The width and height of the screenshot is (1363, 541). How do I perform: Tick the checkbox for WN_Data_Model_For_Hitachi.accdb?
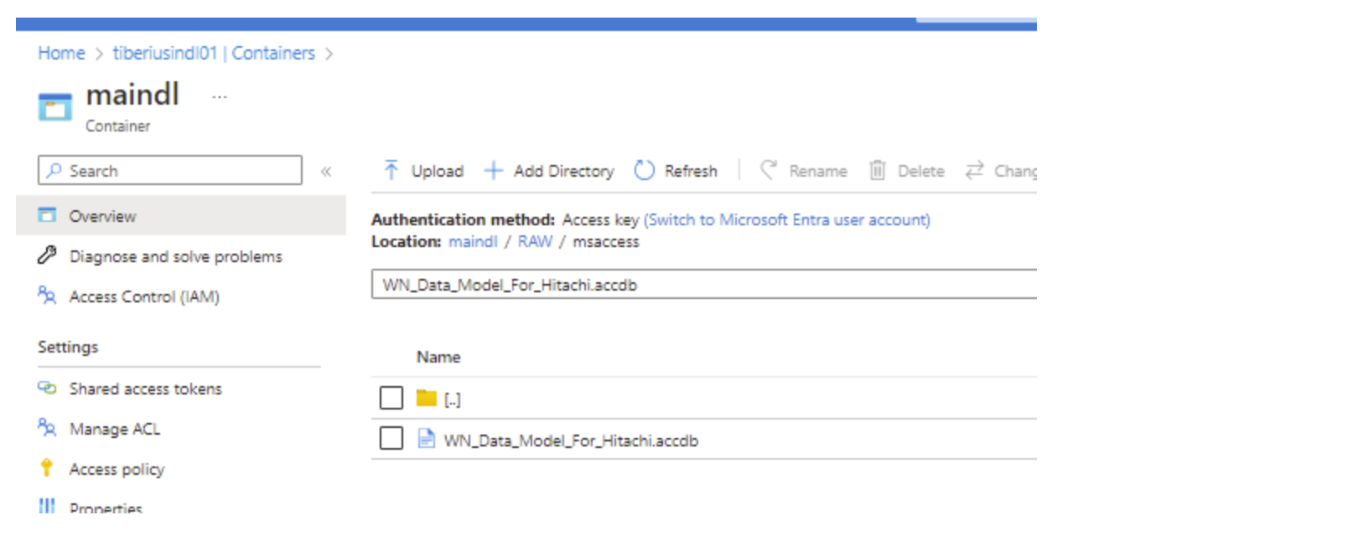click(391, 438)
